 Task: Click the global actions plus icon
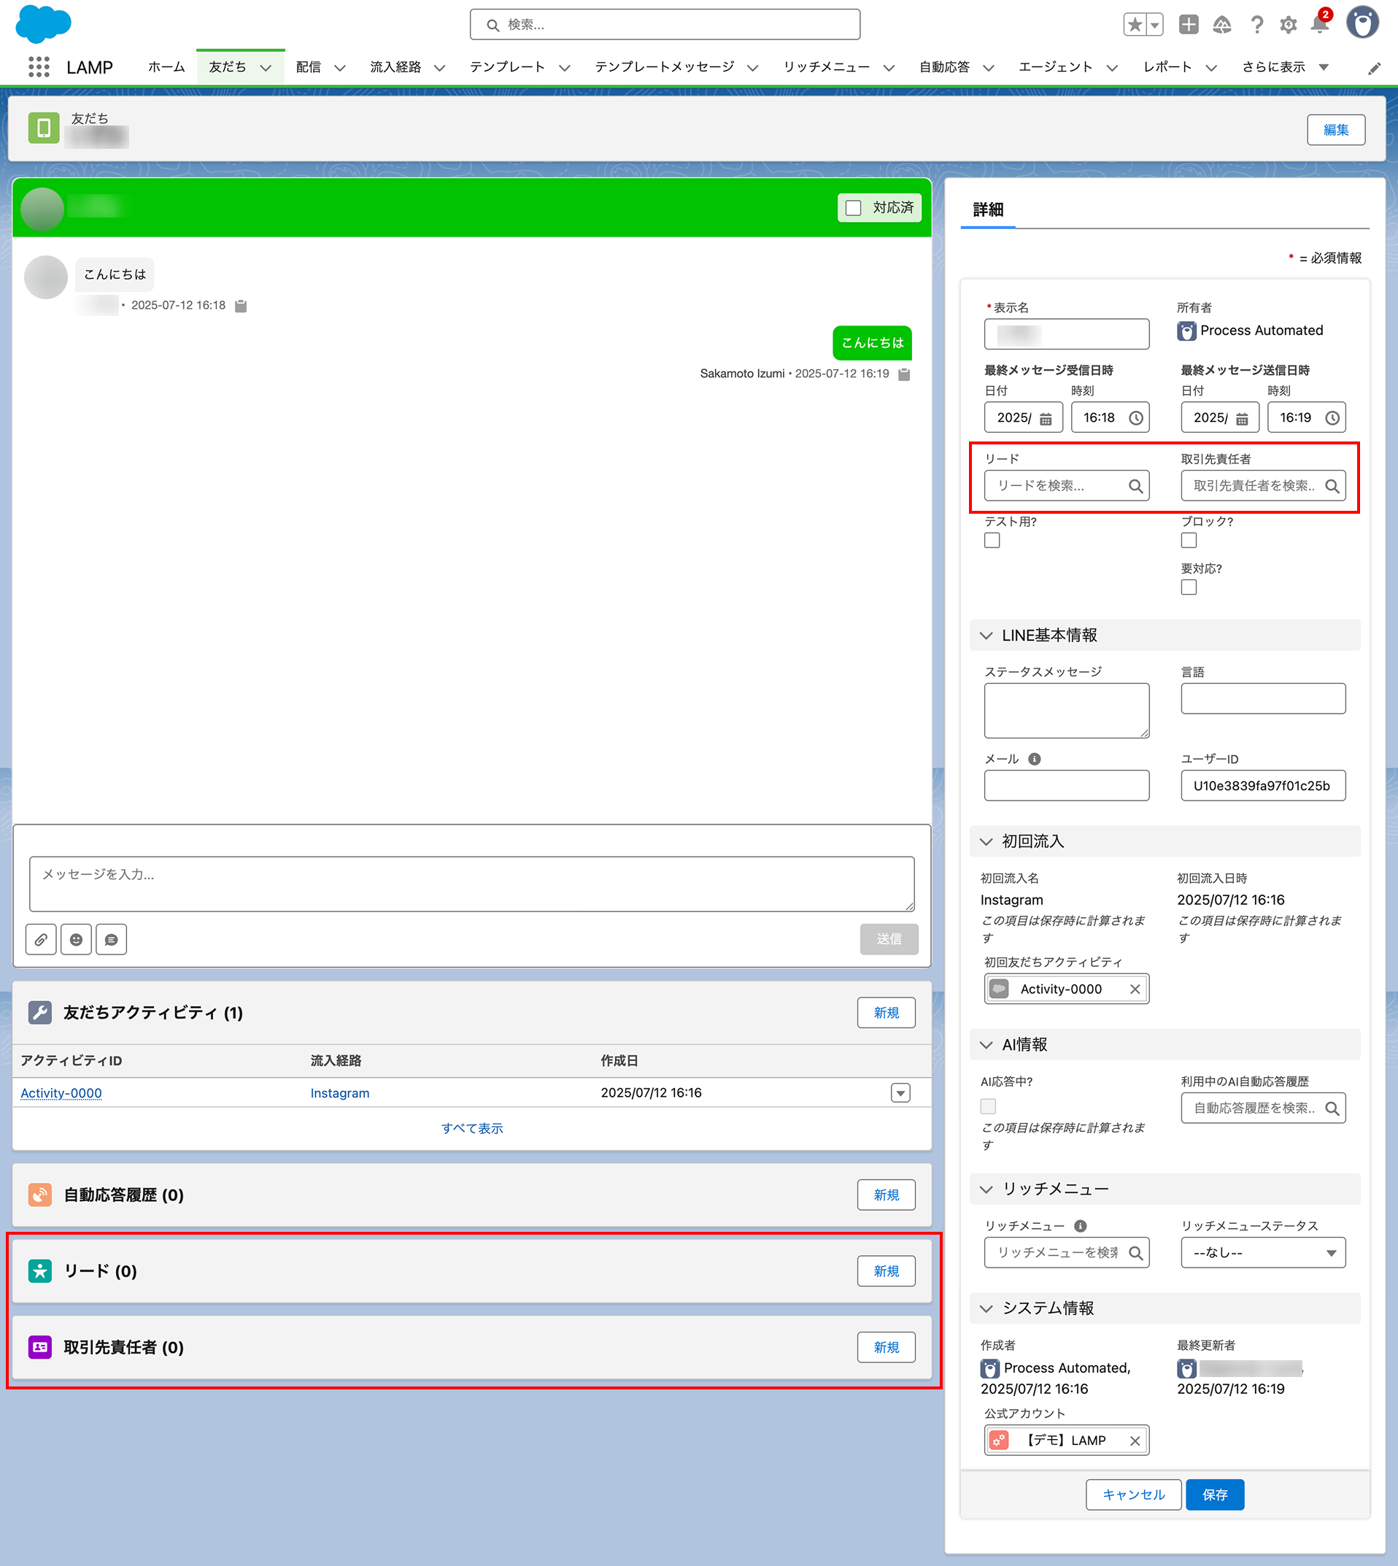coord(1189,25)
